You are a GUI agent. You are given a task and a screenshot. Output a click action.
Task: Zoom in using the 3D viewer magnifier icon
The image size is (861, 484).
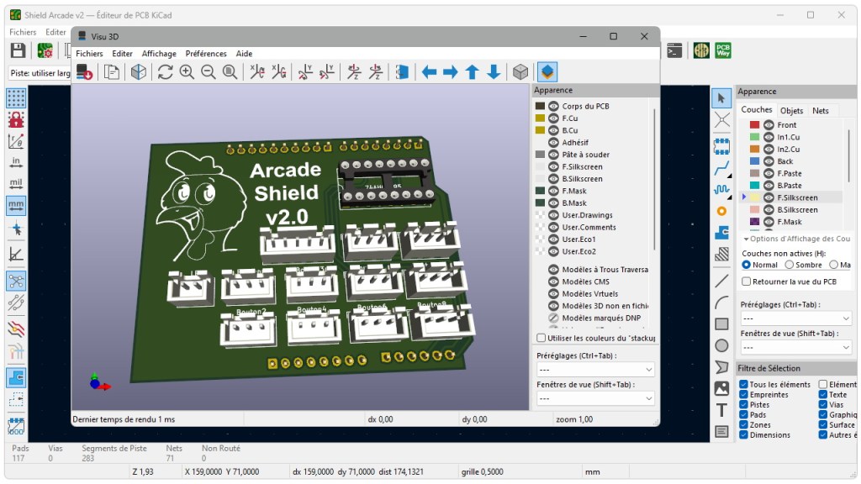[188, 71]
